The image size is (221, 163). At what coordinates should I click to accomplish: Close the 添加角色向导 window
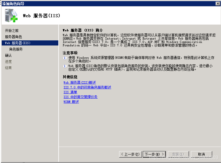pyautogui.click(x=218, y=3)
